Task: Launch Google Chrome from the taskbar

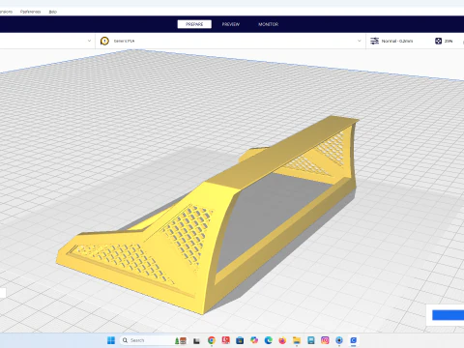Action: [x=212, y=340]
